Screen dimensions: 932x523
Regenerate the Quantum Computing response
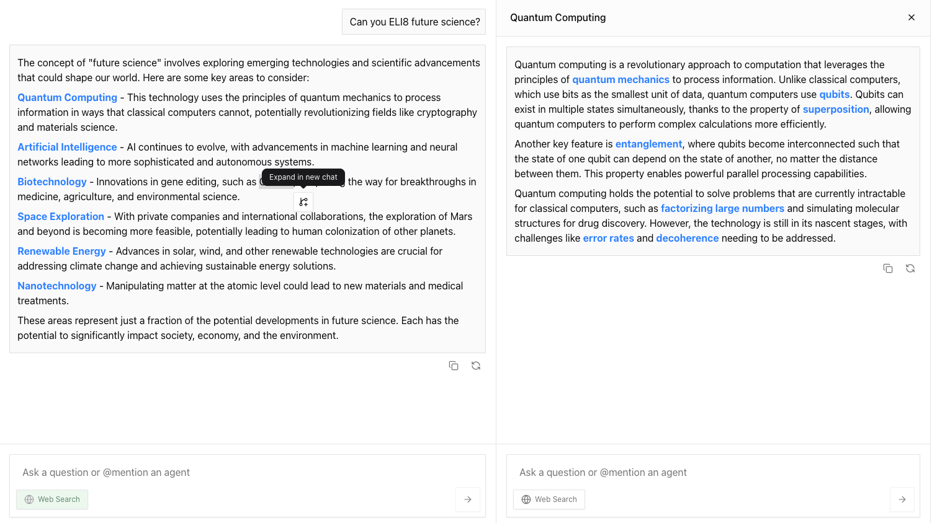(x=910, y=268)
